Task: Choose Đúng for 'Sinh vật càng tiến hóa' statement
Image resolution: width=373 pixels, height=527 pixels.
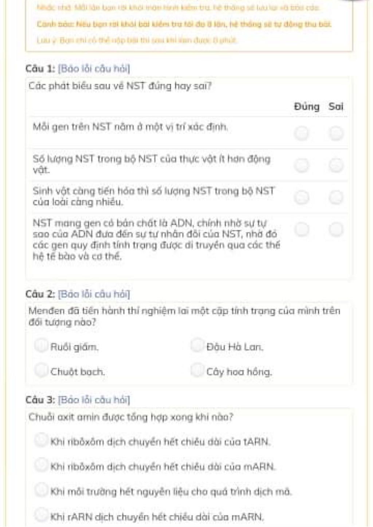Action: [x=301, y=198]
